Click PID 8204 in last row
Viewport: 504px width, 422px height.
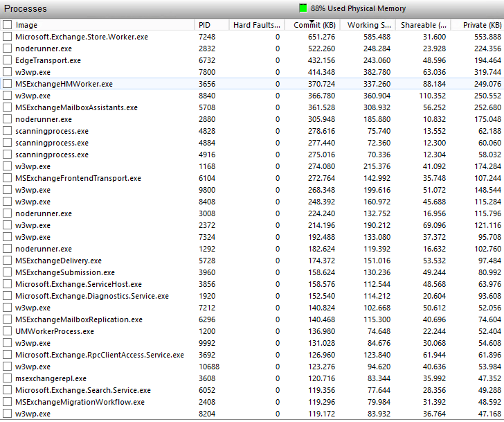pos(207,414)
